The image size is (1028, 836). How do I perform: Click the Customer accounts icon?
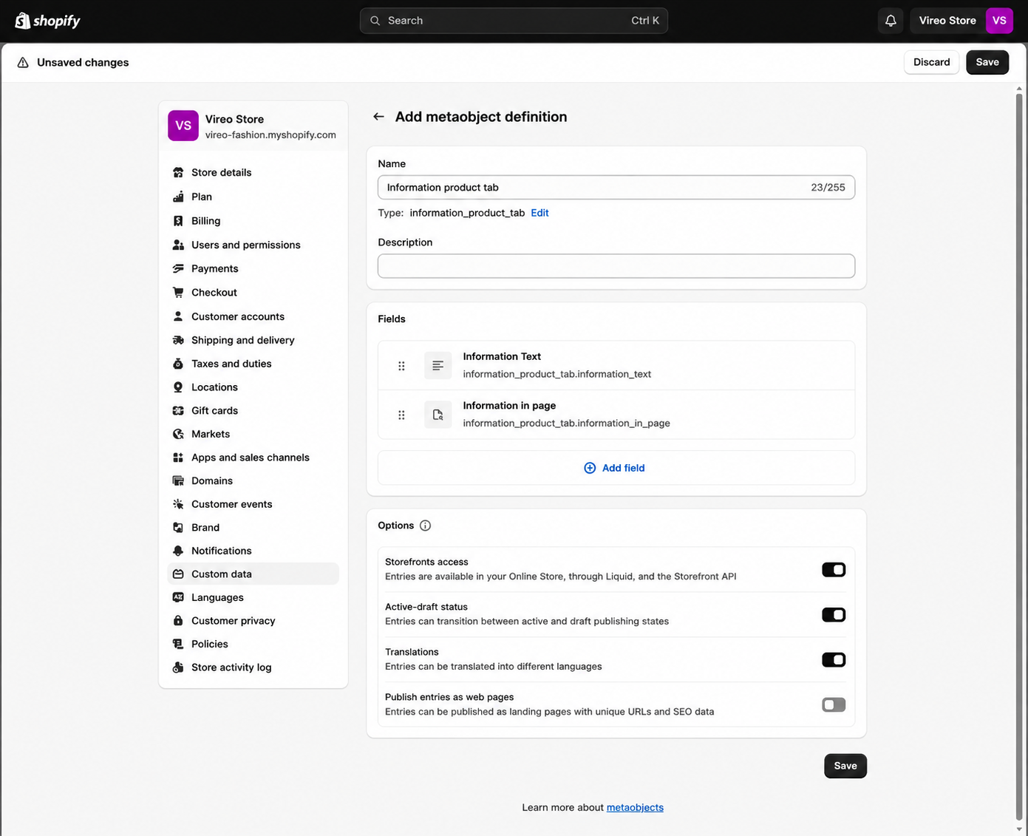point(178,316)
